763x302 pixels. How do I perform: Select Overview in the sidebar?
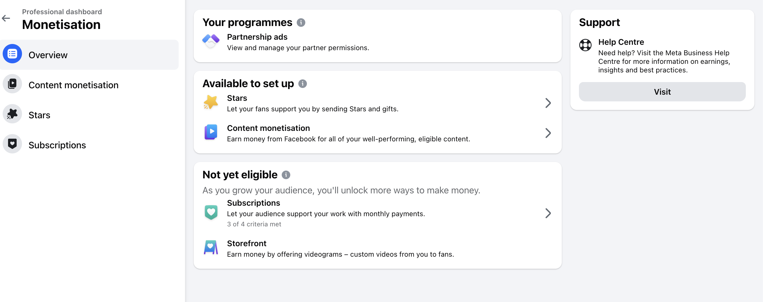coord(48,55)
